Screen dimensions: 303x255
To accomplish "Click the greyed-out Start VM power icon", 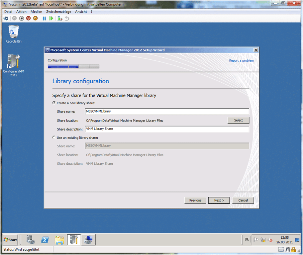I will [x=15, y=18].
